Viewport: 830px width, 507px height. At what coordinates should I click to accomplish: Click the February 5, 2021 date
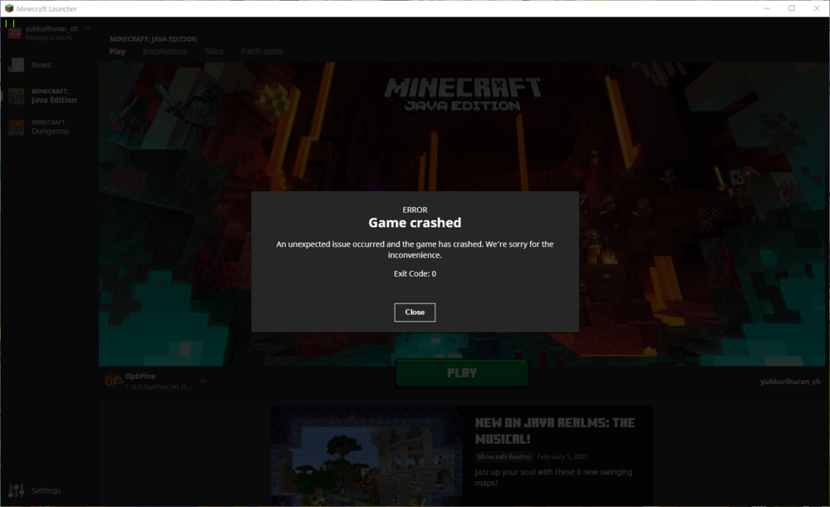pyautogui.click(x=562, y=456)
